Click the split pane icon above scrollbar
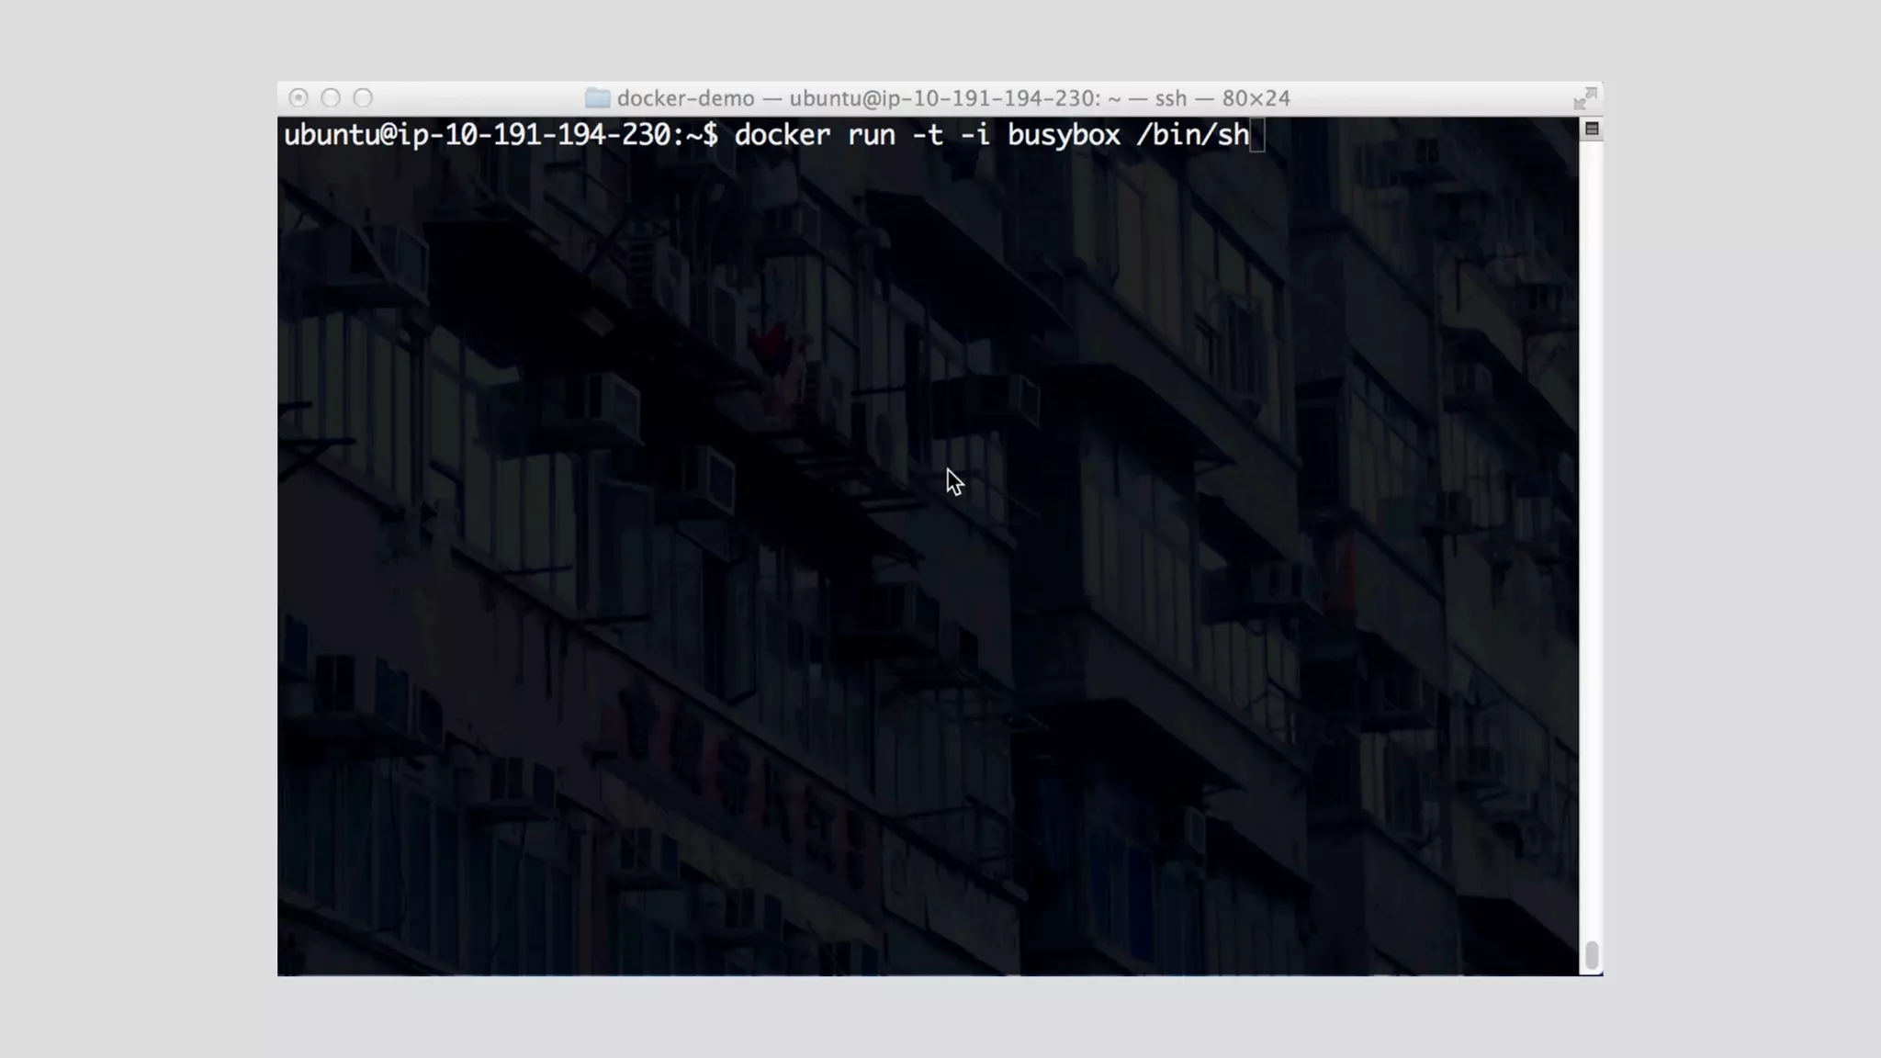This screenshot has width=1881, height=1058. point(1592,129)
